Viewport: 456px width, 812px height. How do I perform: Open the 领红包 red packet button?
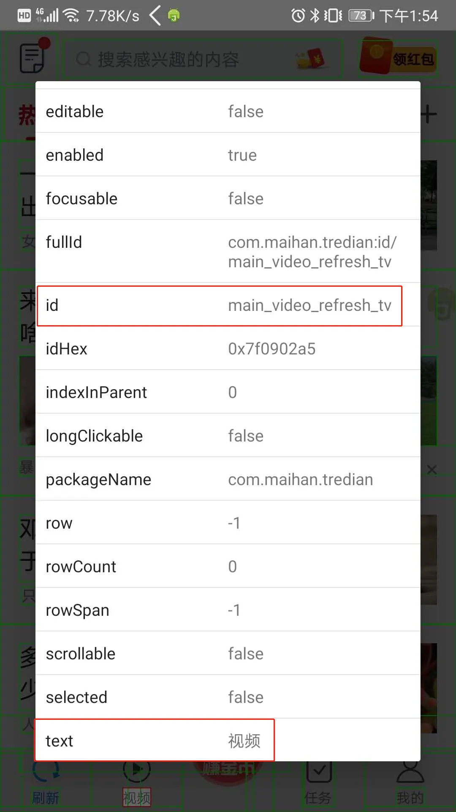[x=398, y=58]
